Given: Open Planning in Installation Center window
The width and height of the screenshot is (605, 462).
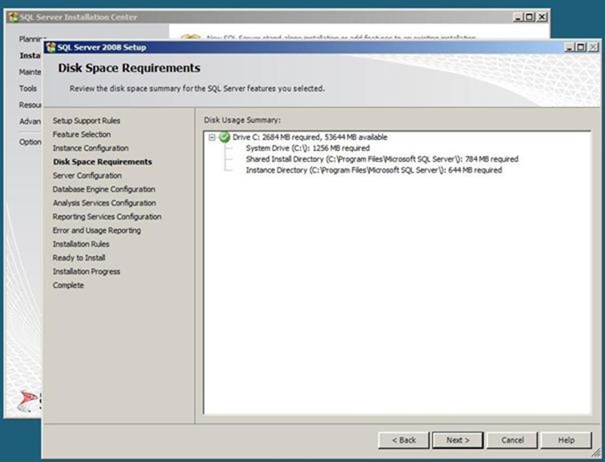Looking at the screenshot, I should pos(31,39).
